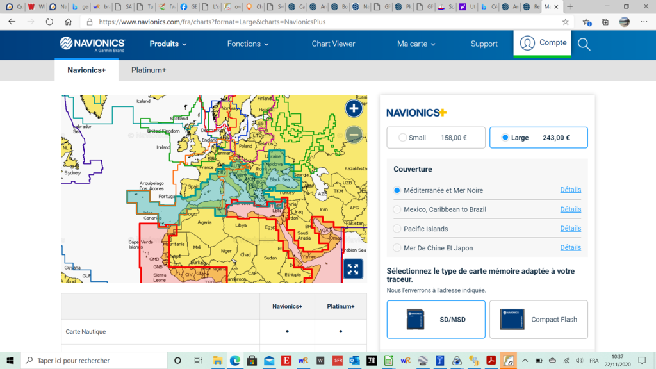
Task: Click the Navionics logo in header
Action: pyautogui.click(x=92, y=44)
